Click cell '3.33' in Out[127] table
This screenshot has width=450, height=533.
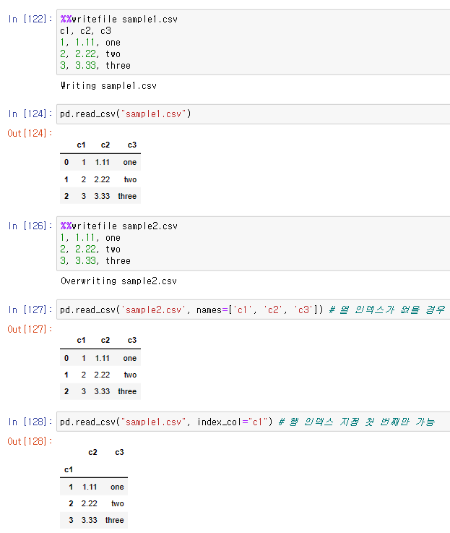[x=102, y=391]
